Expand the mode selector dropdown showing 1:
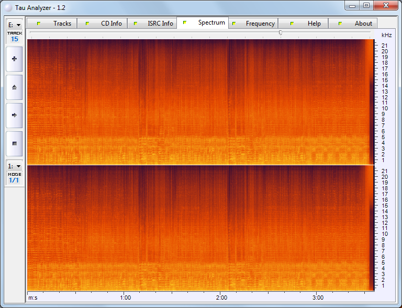402x308 pixels. (x=14, y=166)
